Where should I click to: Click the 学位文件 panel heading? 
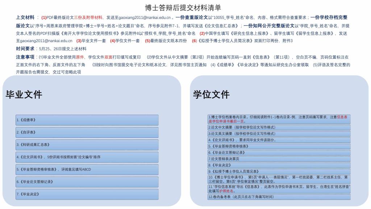211,95
